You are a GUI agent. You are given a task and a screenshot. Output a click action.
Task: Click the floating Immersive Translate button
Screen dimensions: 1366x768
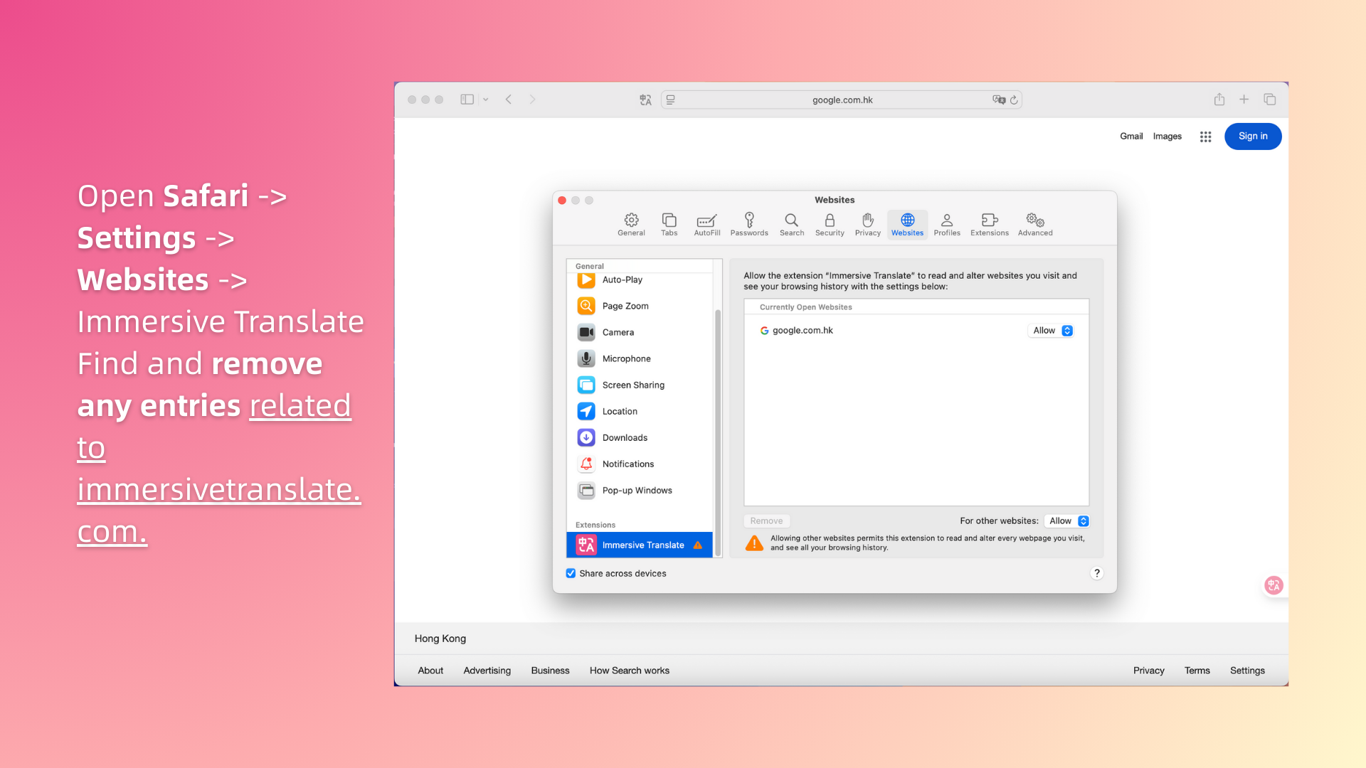pos(1274,585)
